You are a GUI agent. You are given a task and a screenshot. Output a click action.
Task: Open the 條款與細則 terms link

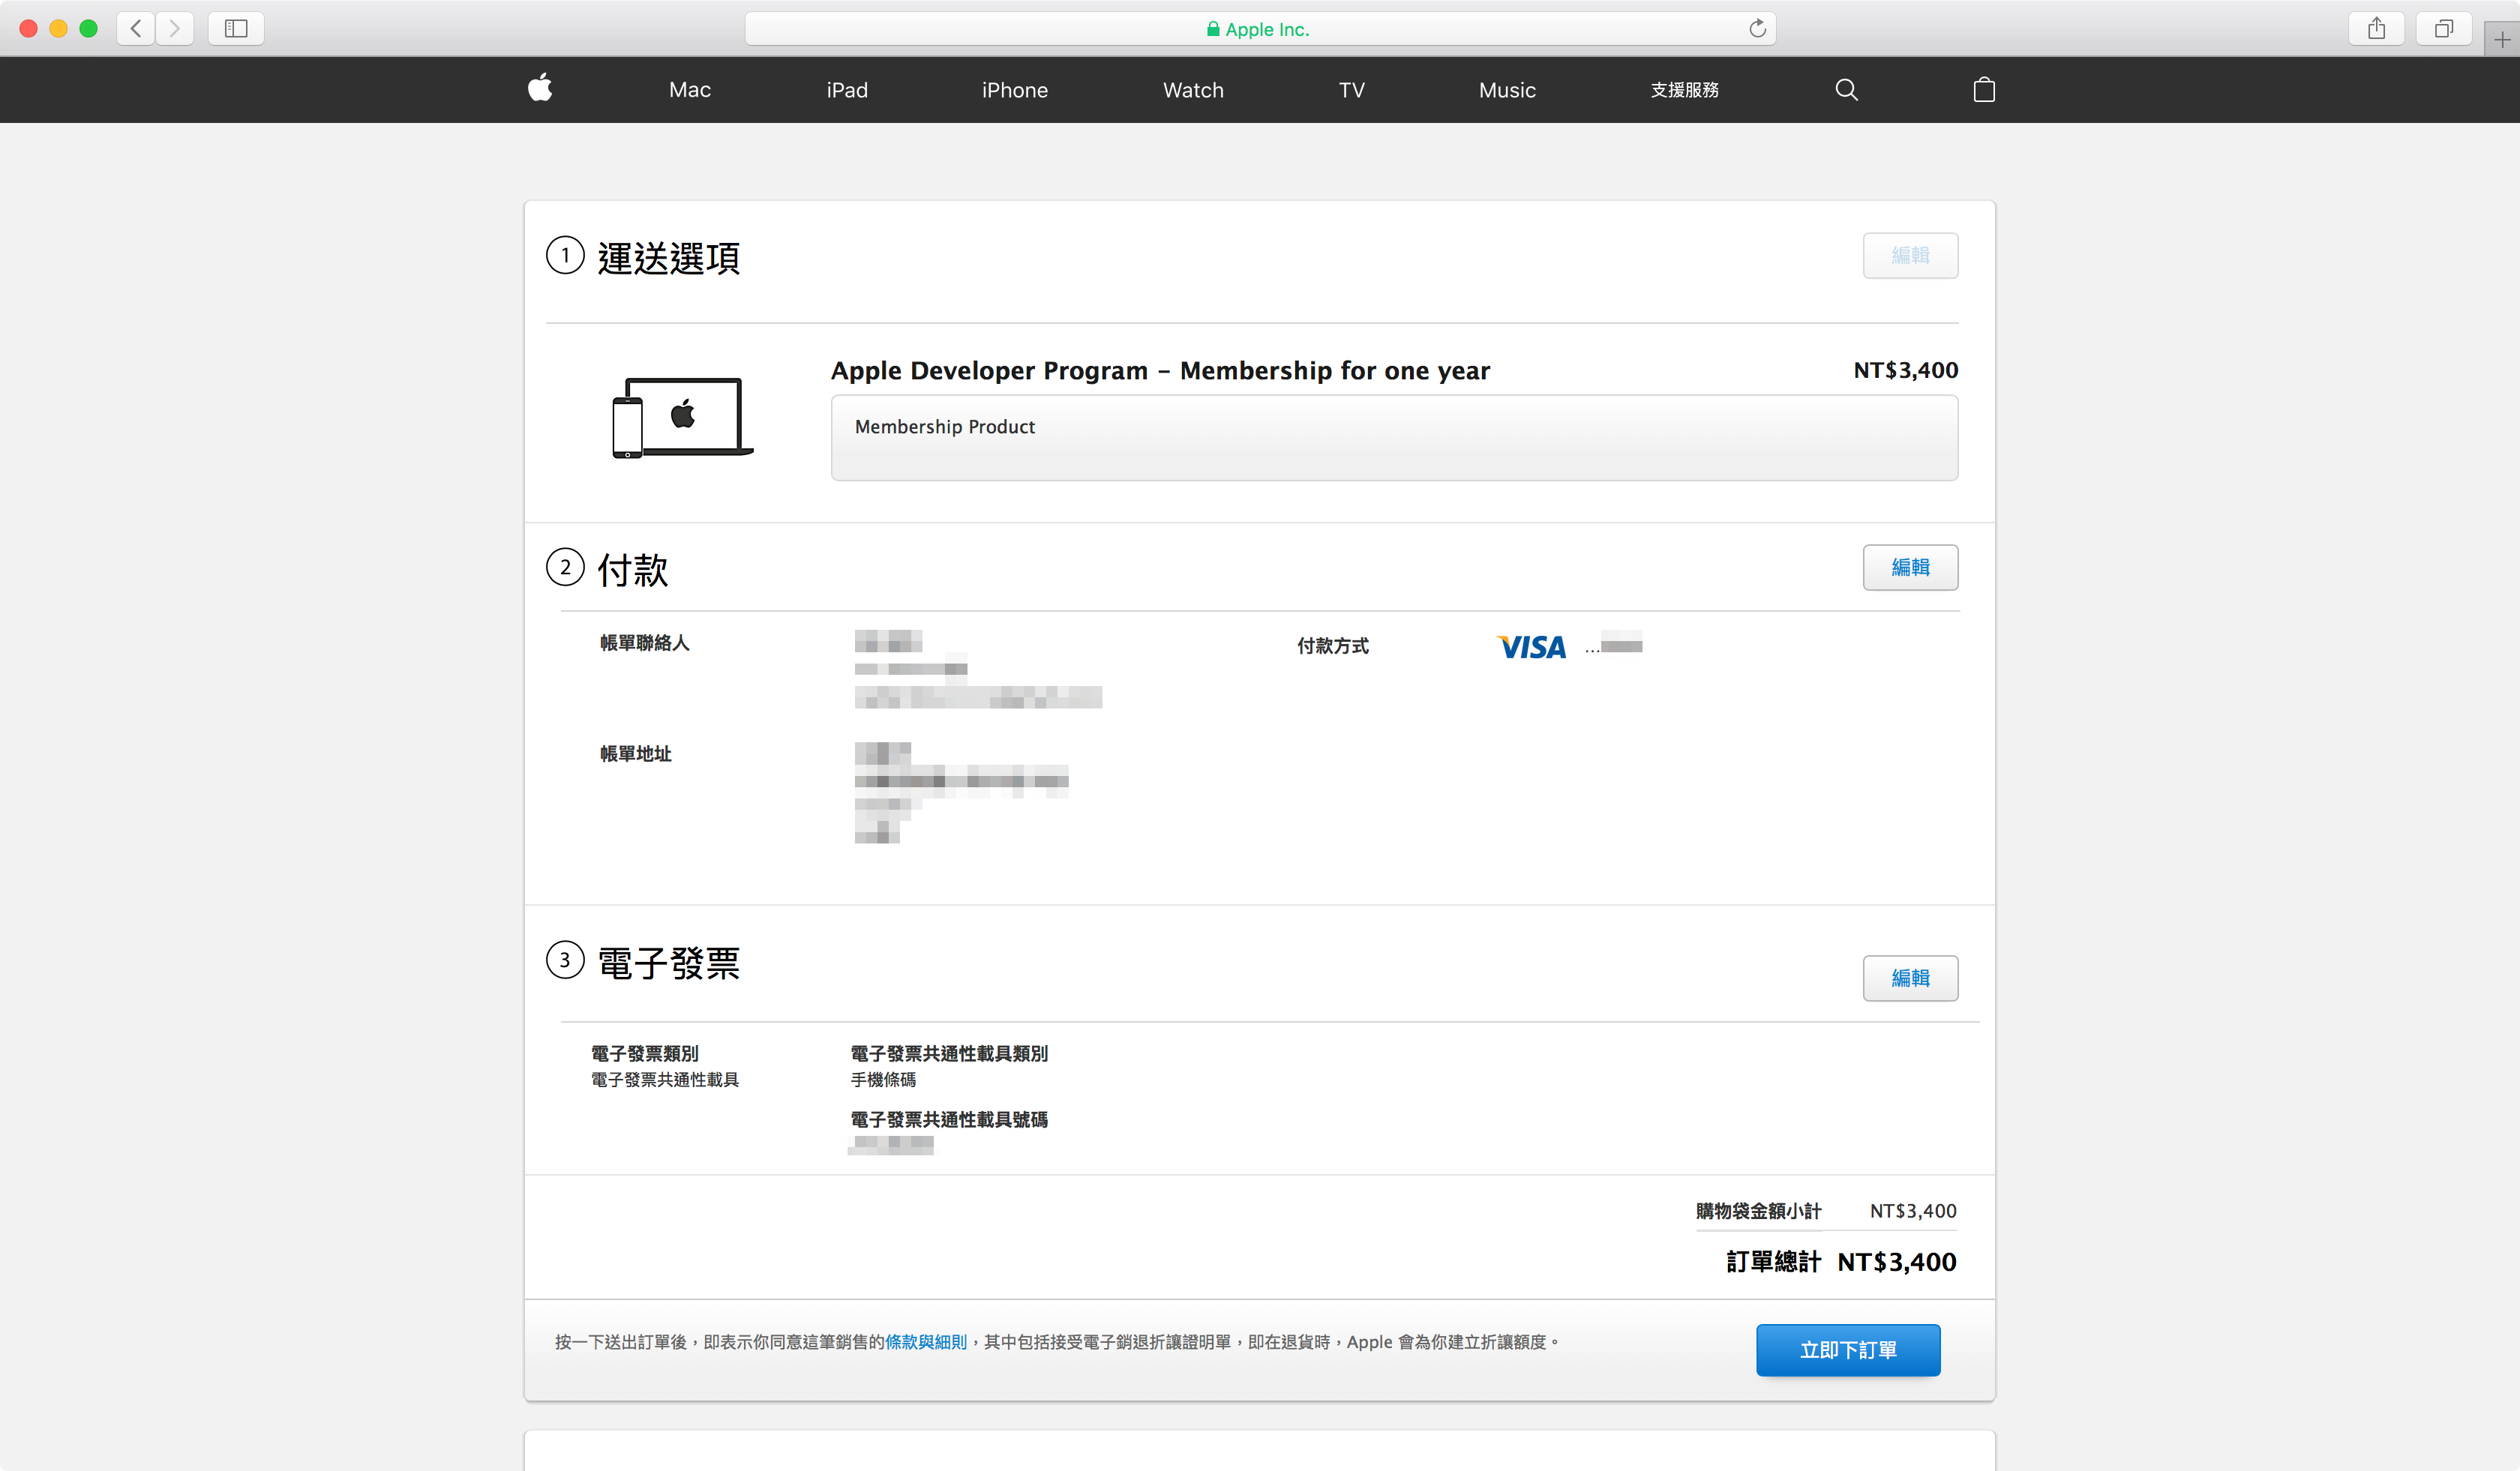(925, 1342)
